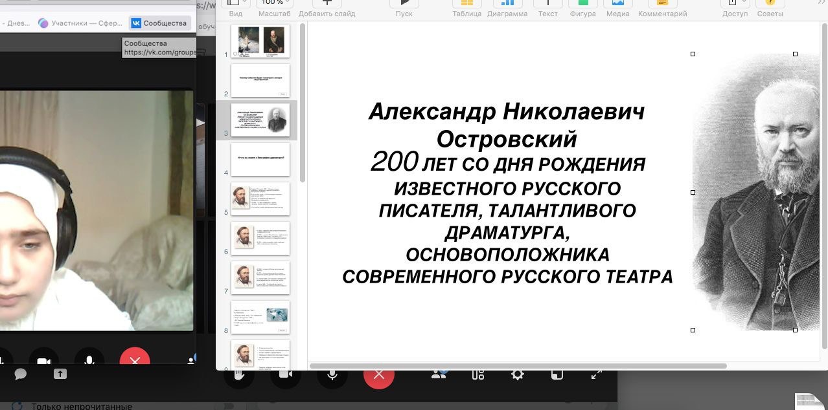The width and height of the screenshot is (828, 410).
Task: Select slide 8 thumbnail in navigator
Action: click(260, 318)
